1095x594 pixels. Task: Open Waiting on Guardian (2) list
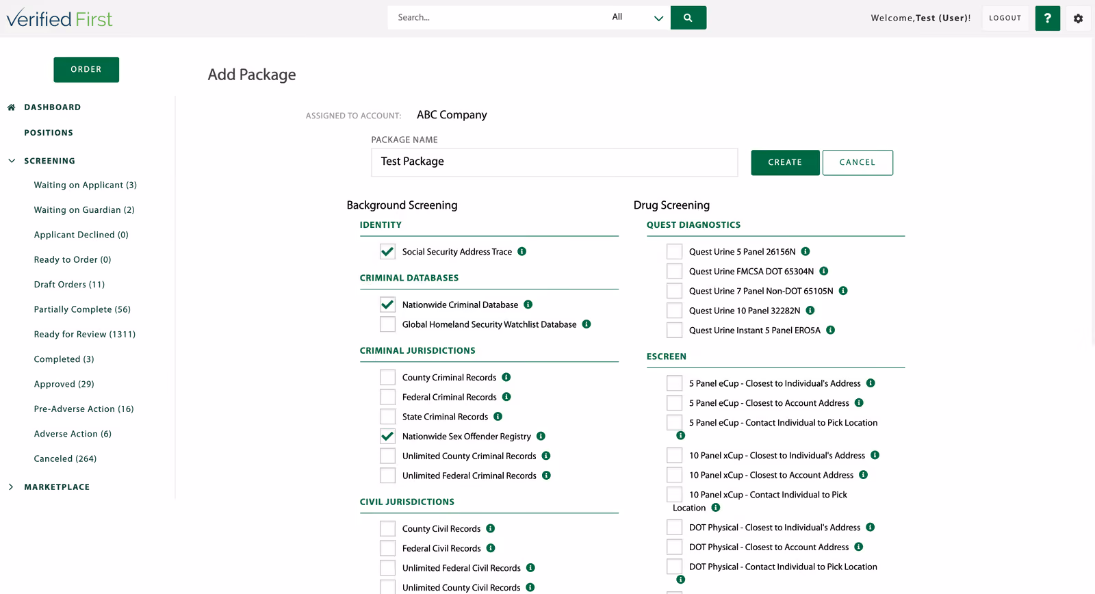pos(84,210)
